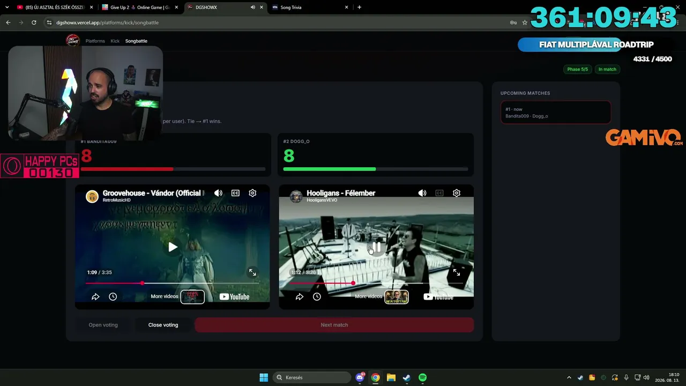Mute the DGSHOWX tab audio icon
This screenshot has height=386, width=686.
point(253,8)
